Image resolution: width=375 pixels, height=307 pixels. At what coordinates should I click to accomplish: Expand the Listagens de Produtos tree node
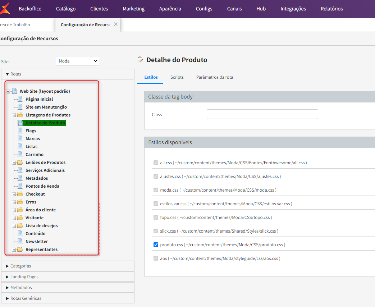pyautogui.click(x=14, y=115)
